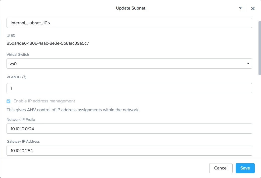Open the Virtual Switch vs0 dropdown
This screenshot has height=178, width=261.
coord(129,64)
